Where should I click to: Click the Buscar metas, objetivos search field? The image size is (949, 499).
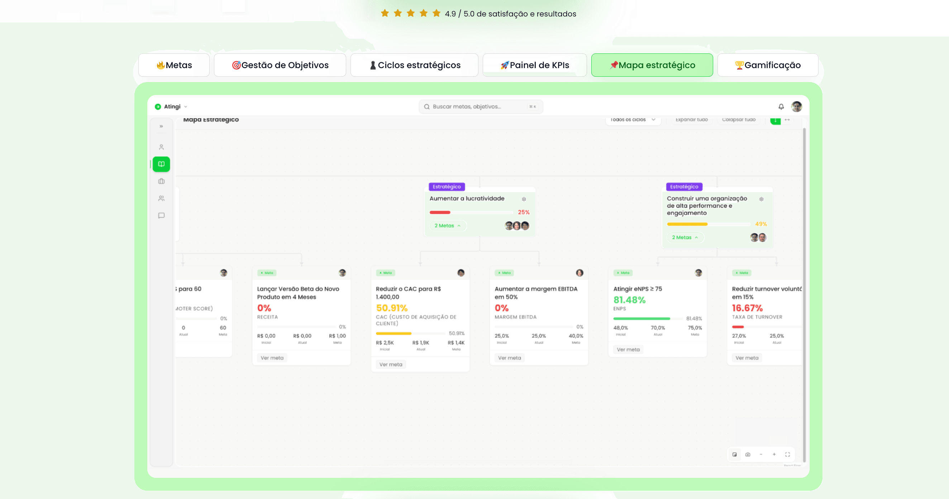(x=480, y=106)
